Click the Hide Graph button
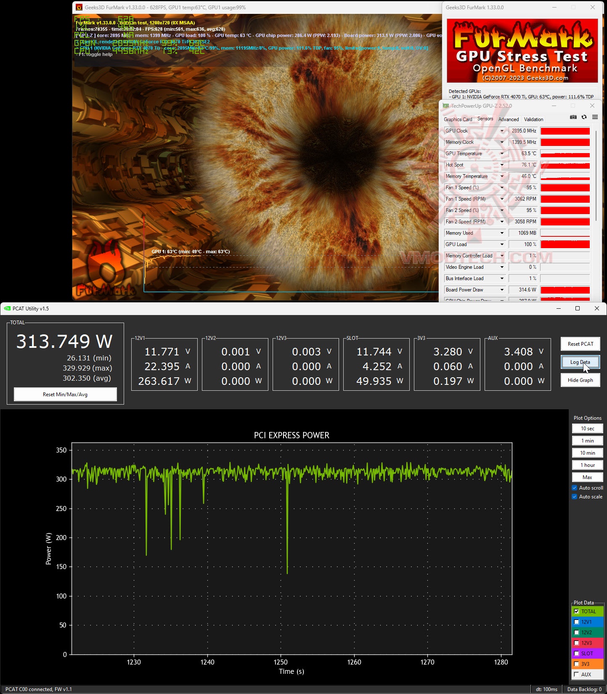 click(x=580, y=380)
